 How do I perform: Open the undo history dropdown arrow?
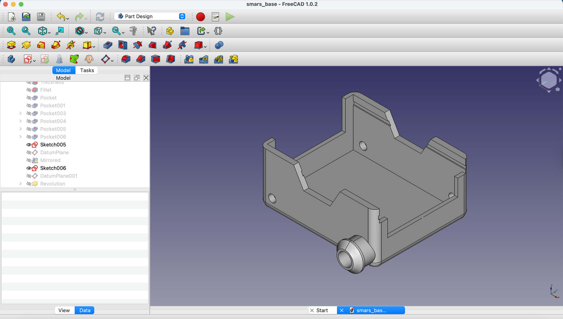coord(68,19)
